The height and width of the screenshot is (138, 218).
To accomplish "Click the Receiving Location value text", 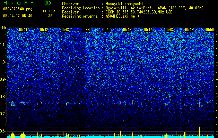I will tap(155, 8).
